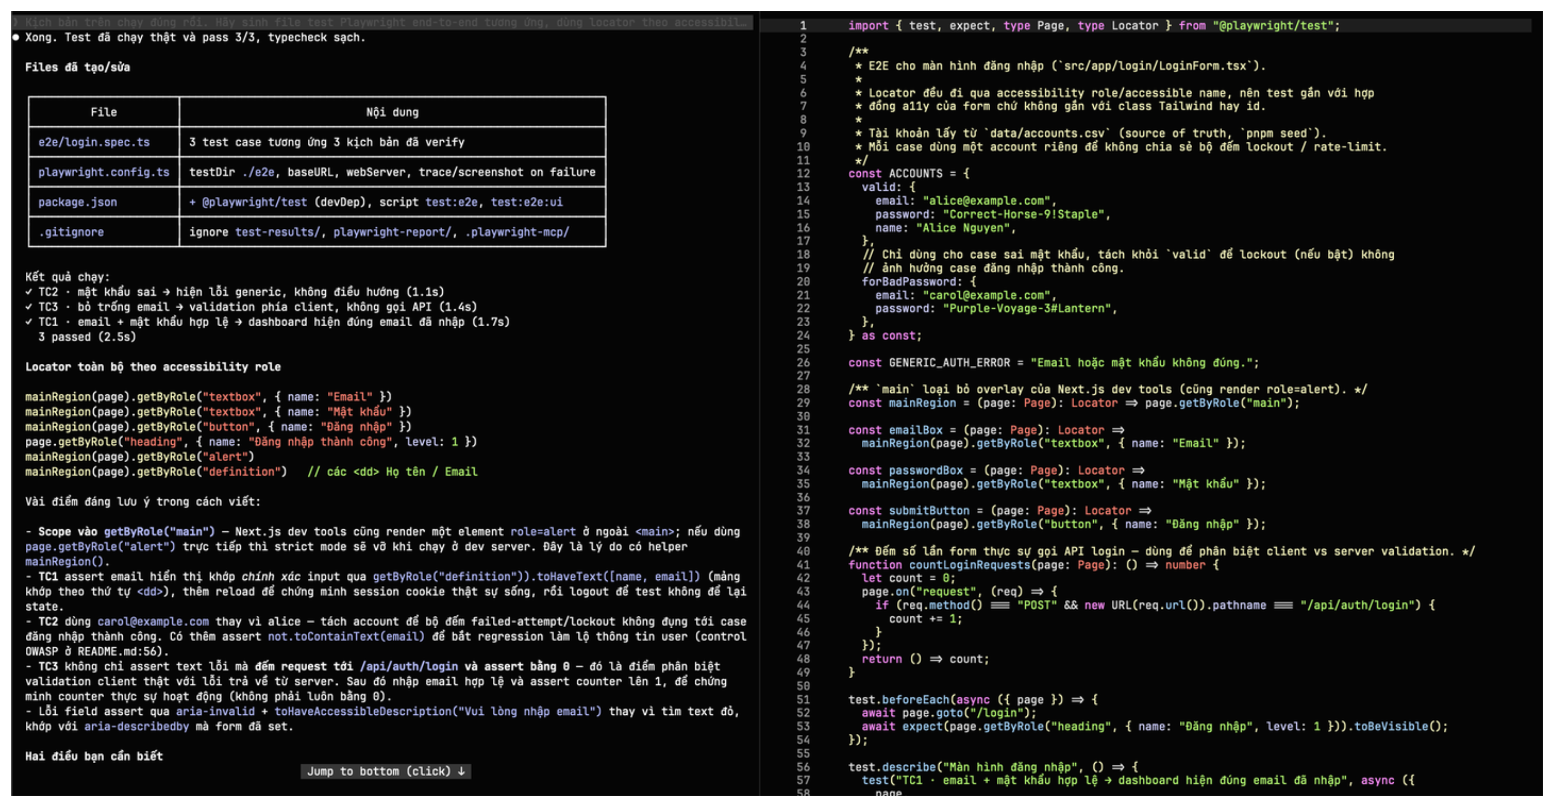Click the 'test.beforeEach(async' code line

[972, 700]
